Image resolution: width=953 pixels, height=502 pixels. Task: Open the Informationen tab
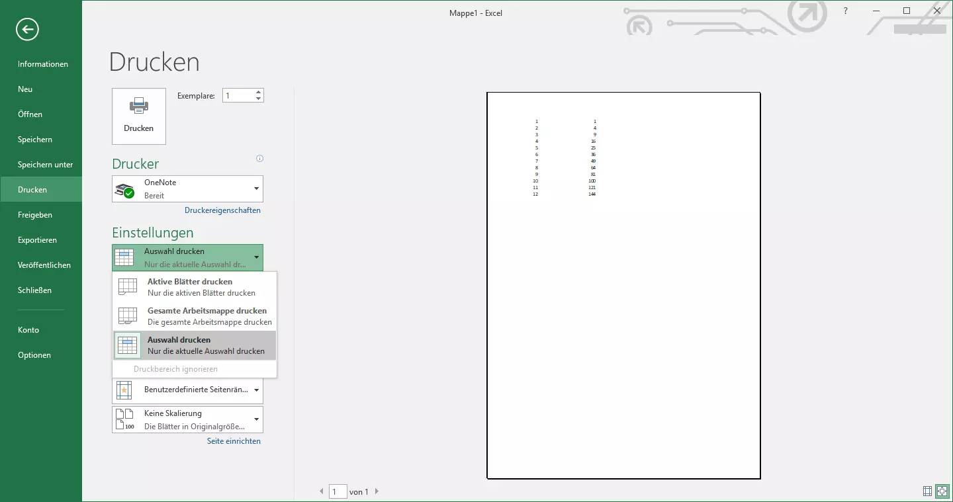(41, 64)
